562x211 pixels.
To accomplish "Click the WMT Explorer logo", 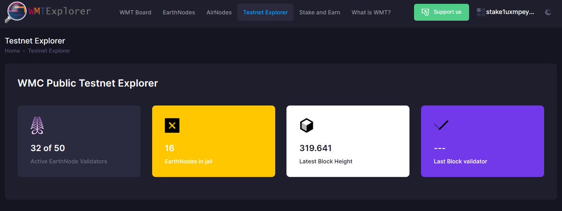I will click(x=47, y=12).
